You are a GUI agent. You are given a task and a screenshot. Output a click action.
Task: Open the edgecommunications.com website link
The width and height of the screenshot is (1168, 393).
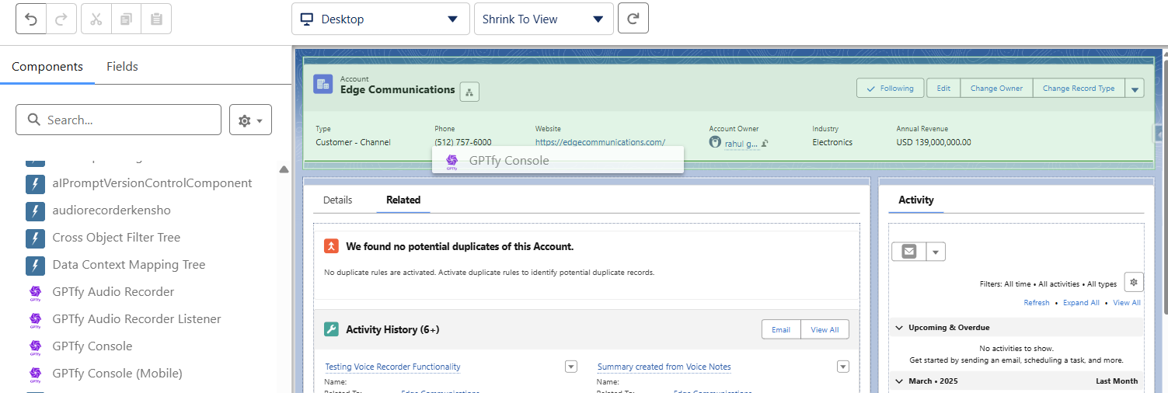pyautogui.click(x=600, y=142)
